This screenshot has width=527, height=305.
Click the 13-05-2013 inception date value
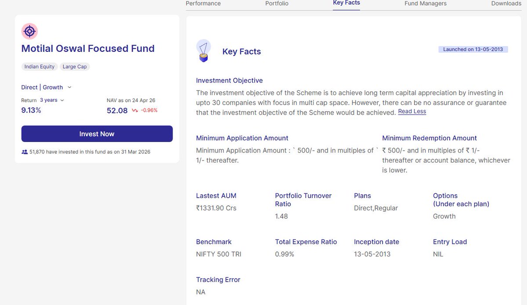click(x=372, y=254)
